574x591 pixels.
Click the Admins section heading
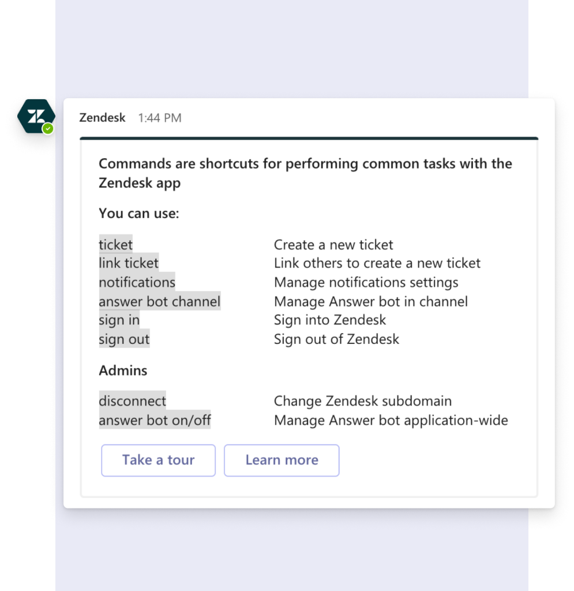click(122, 370)
